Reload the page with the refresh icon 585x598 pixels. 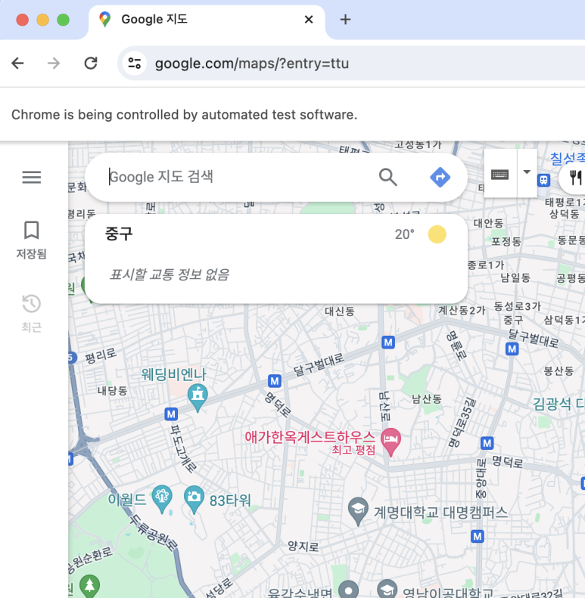pos(91,63)
